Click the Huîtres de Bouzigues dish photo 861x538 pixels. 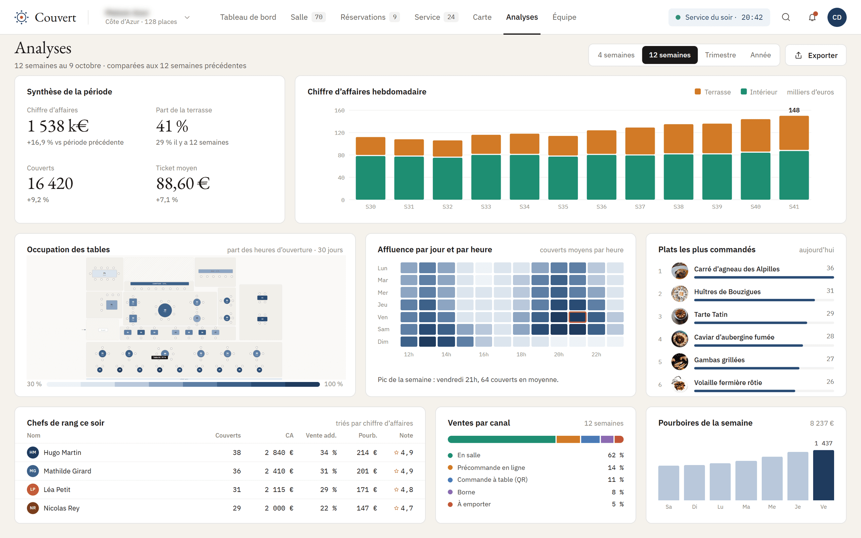[679, 294]
